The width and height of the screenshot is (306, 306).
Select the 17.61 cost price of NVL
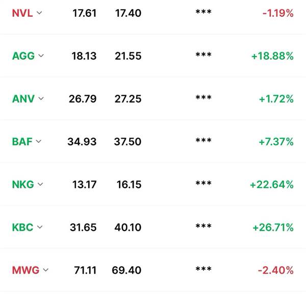85,13
